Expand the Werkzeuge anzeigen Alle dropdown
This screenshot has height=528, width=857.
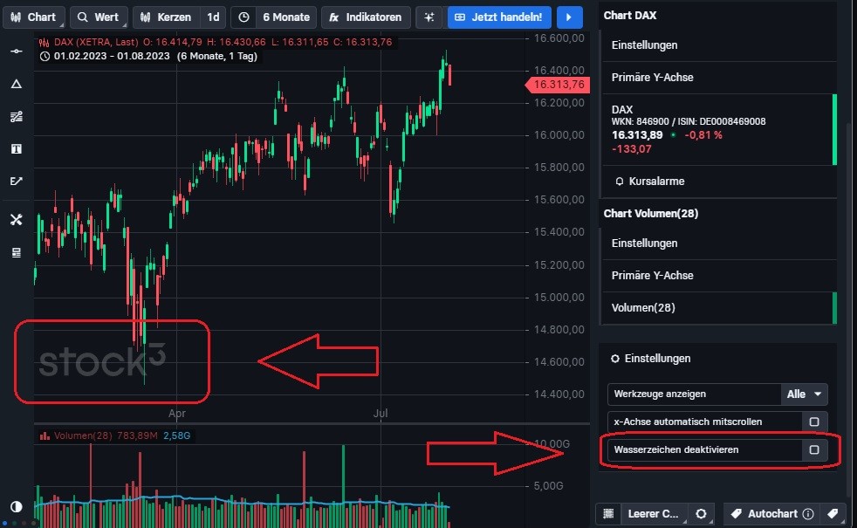pyautogui.click(x=804, y=394)
